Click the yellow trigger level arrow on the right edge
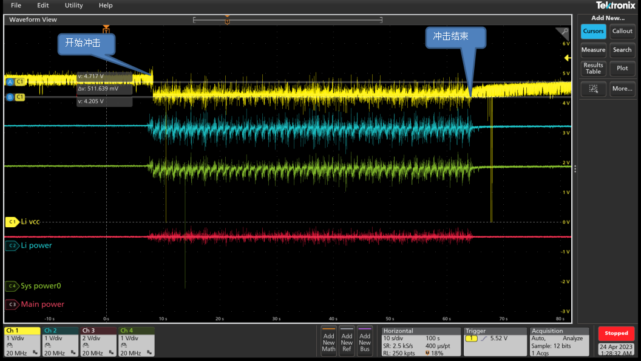The width and height of the screenshot is (641, 361). tap(568, 58)
